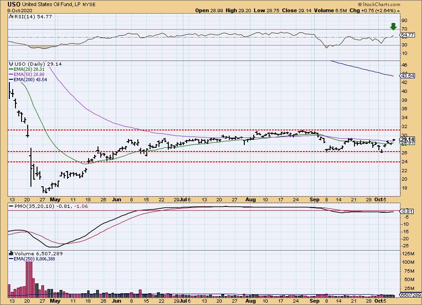The width and height of the screenshot is (422, 305).
Task: Click the Volume 6.5M header value
Action: pyautogui.click(x=330, y=10)
